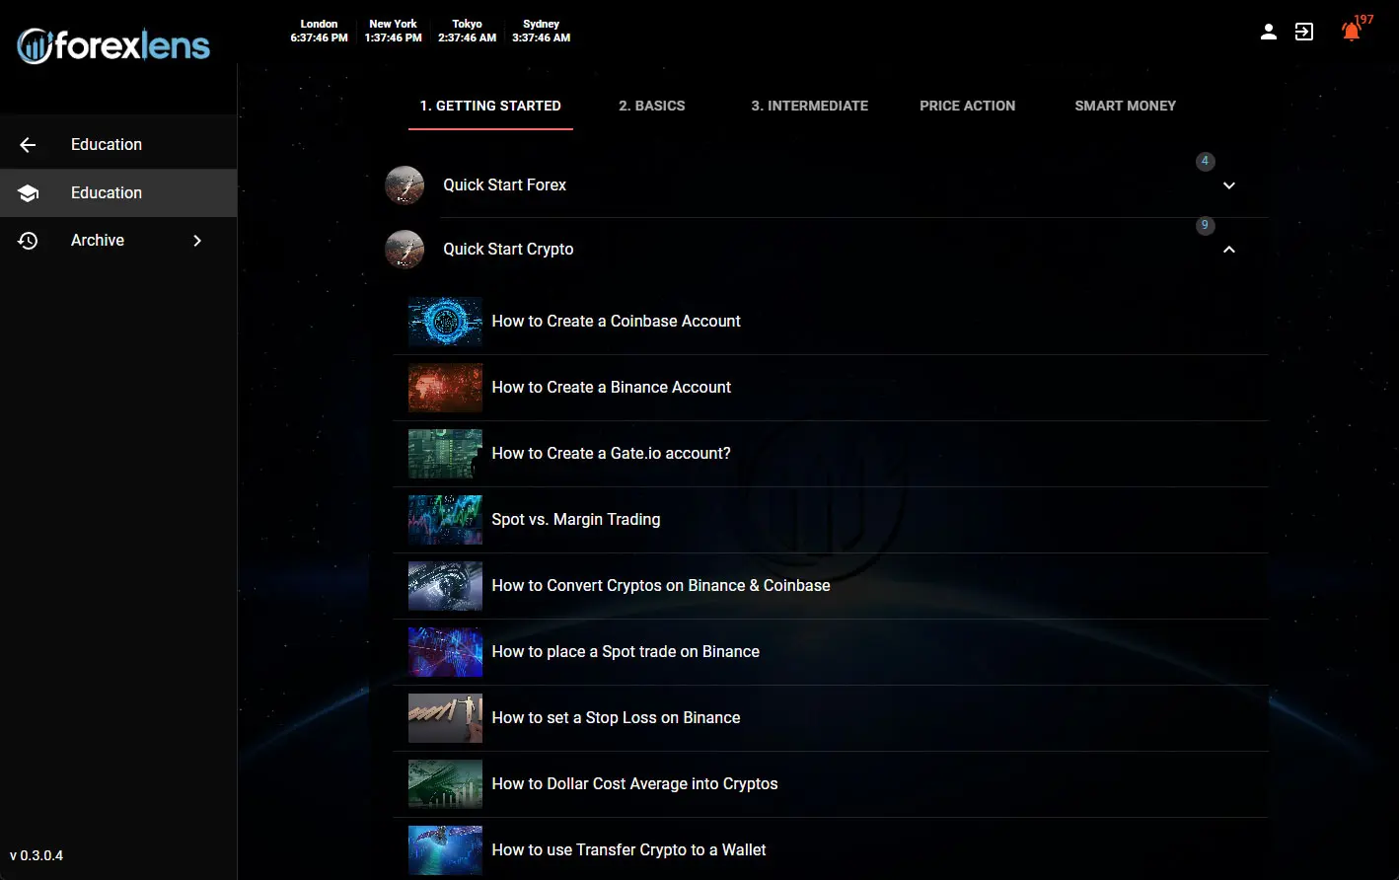This screenshot has width=1399, height=880.
Task: Click the back arrow icon in sidebar
Action: pyautogui.click(x=28, y=145)
